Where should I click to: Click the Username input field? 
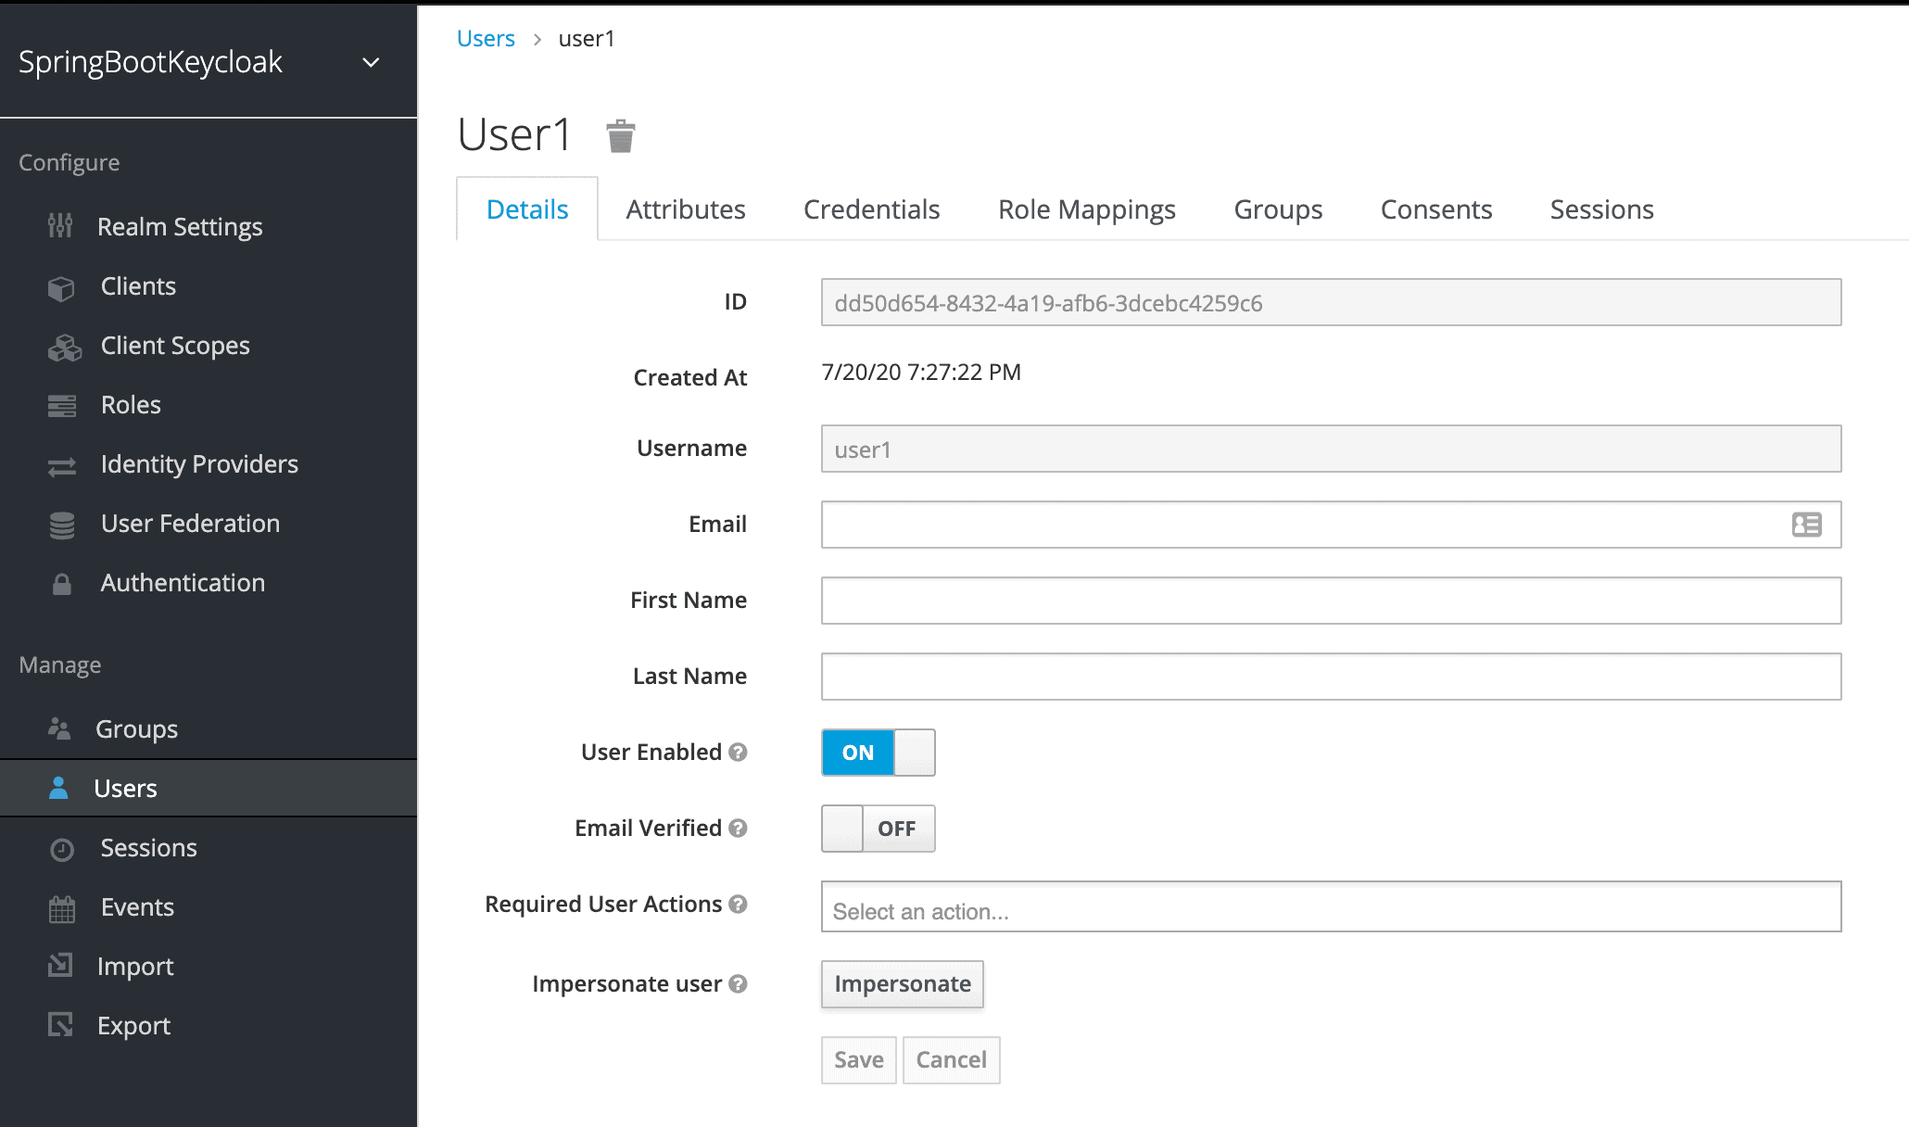click(1333, 450)
